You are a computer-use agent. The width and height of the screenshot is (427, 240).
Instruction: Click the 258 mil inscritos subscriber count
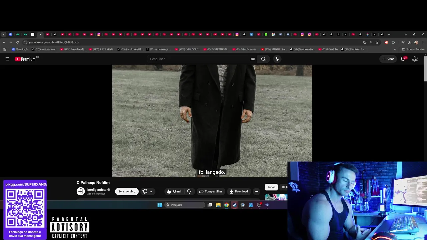tap(96, 194)
